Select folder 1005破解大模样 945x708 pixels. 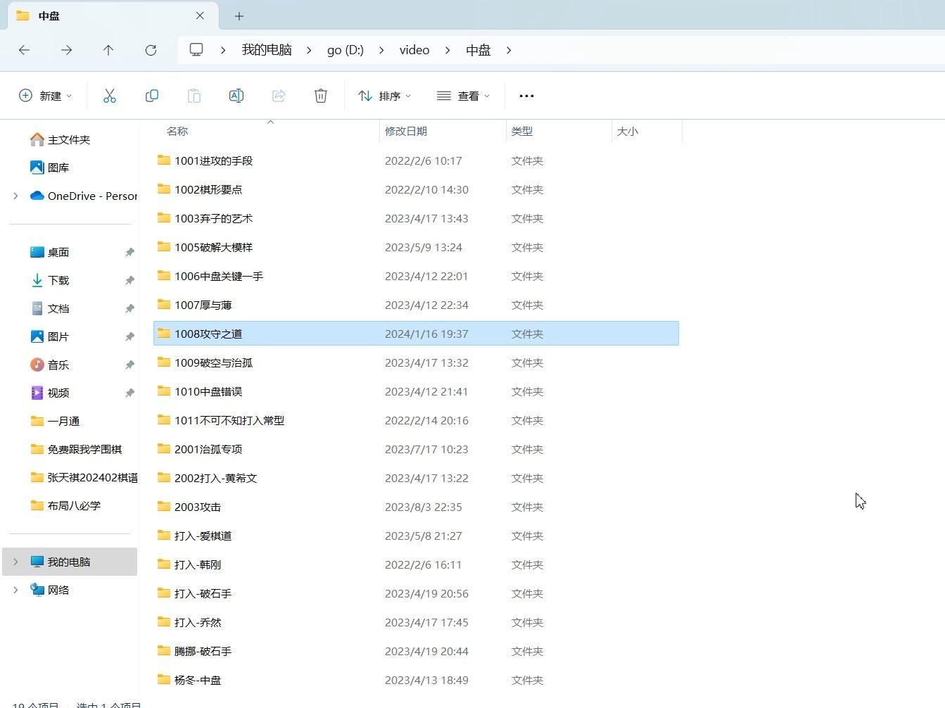coord(416,247)
